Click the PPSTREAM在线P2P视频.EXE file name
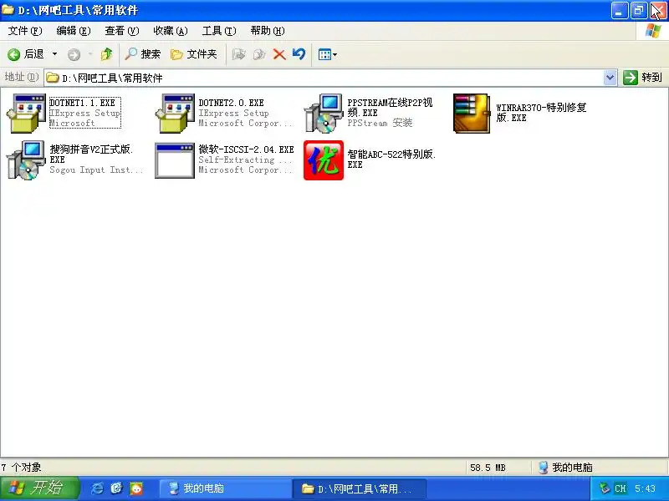Screen dimensions: 669x501 (x=390, y=108)
